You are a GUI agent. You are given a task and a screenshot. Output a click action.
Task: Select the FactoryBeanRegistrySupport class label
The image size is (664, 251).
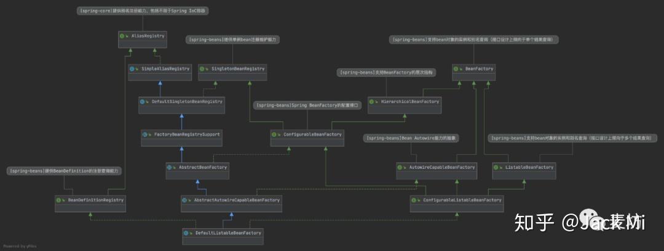tap(187, 134)
